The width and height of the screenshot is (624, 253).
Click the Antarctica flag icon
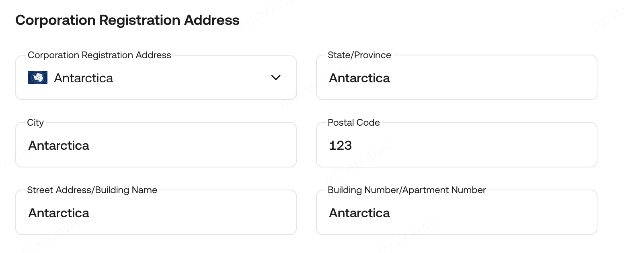click(x=38, y=78)
